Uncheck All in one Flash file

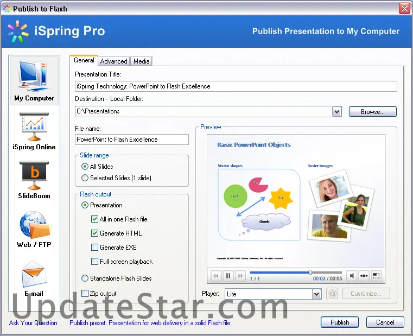94,219
